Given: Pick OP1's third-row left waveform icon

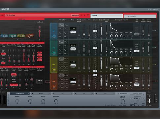Looking at the screenshot, I should pyautogui.click(x=61, y=33).
